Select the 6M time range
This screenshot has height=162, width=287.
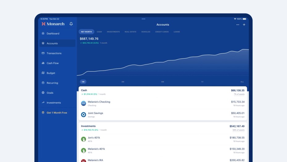pyautogui.click(x=163, y=82)
